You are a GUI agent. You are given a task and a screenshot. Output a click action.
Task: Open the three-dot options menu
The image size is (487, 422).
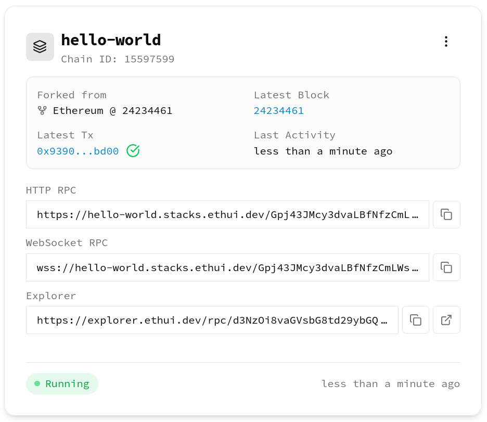pyautogui.click(x=446, y=42)
